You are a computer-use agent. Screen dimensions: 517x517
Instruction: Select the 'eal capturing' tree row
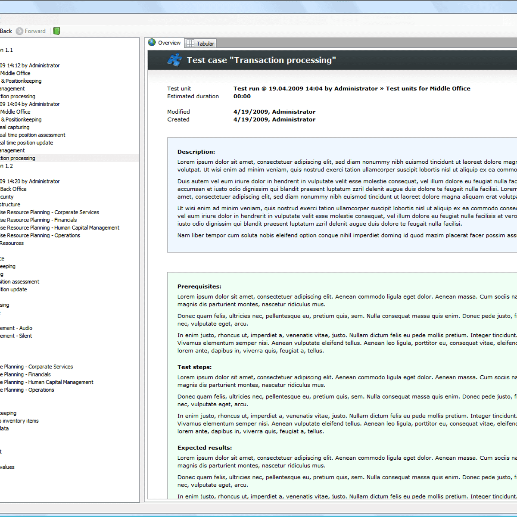(x=15, y=128)
